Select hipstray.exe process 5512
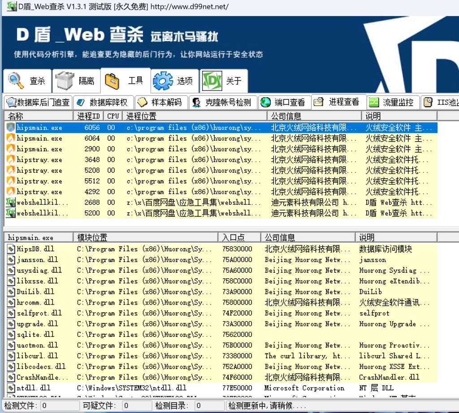Screen dimensions: 459x413 coord(221,181)
